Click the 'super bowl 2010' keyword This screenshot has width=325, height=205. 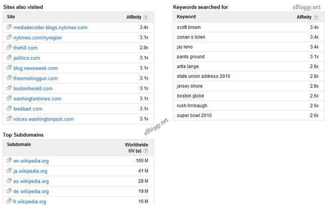(194, 116)
